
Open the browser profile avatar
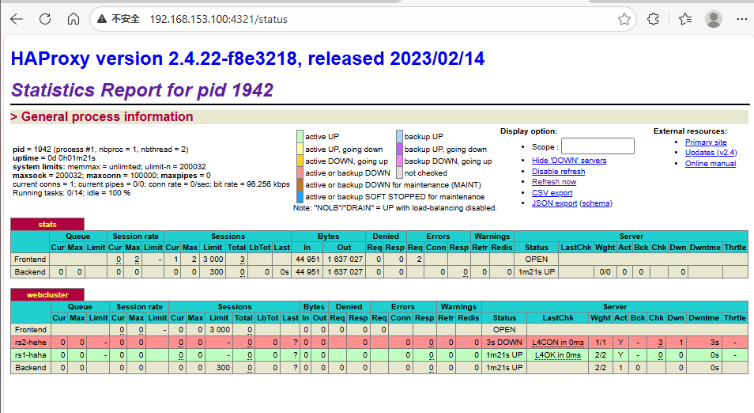click(x=714, y=19)
